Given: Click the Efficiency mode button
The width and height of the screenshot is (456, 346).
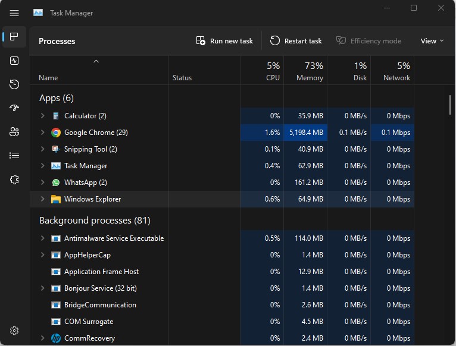Looking at the screenshot, I should pos(368,41).
